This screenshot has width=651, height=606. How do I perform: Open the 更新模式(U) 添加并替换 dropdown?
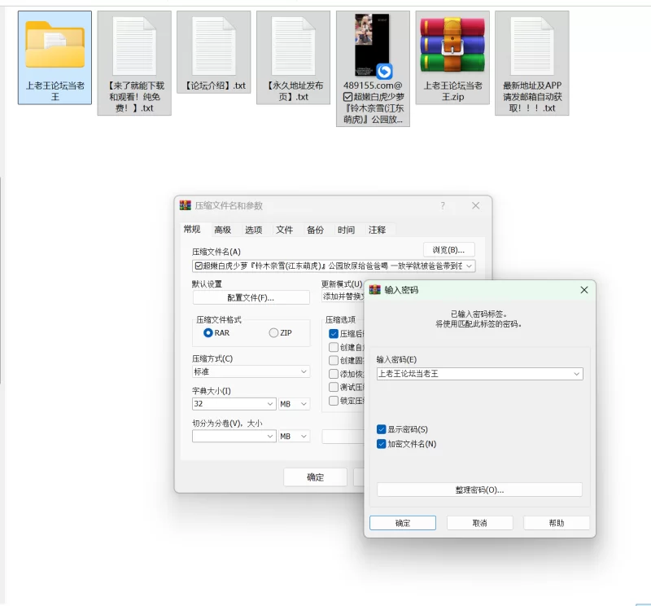point(343,296)
